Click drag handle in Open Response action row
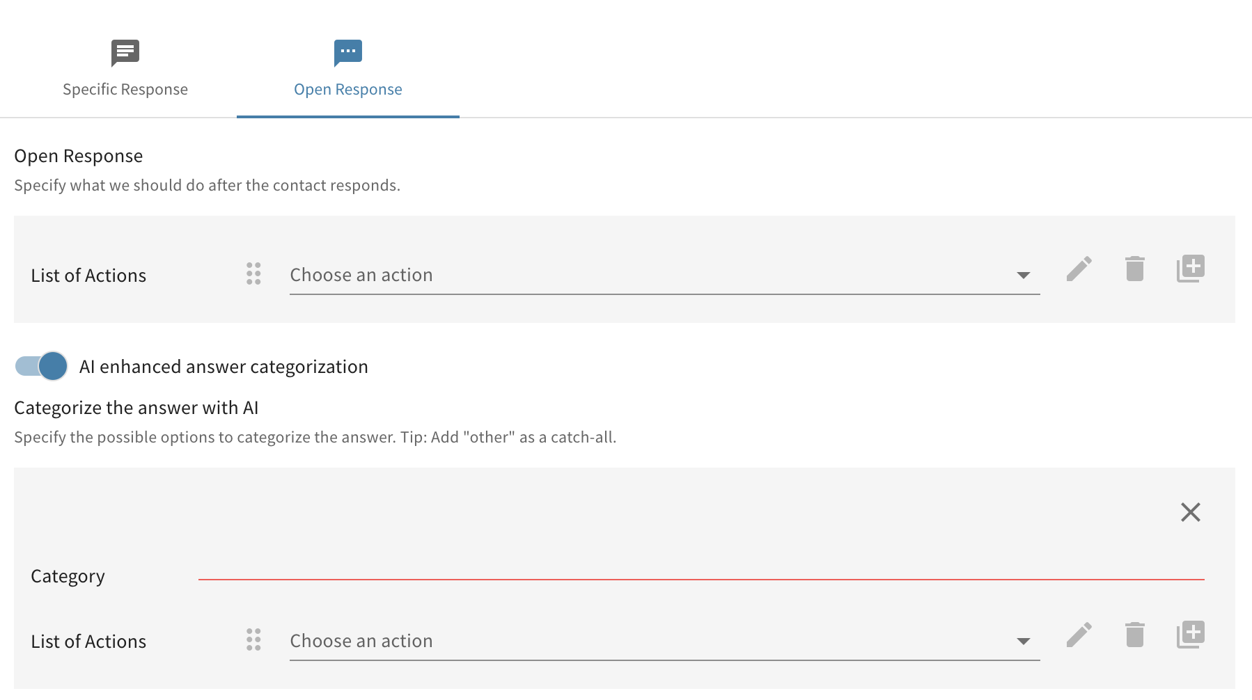 pyautogui.click(x=253, y=273)
